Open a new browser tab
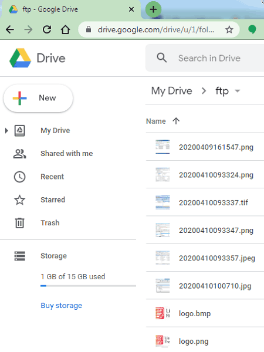Viewport: 264px width, 352px height. point(153,9)
